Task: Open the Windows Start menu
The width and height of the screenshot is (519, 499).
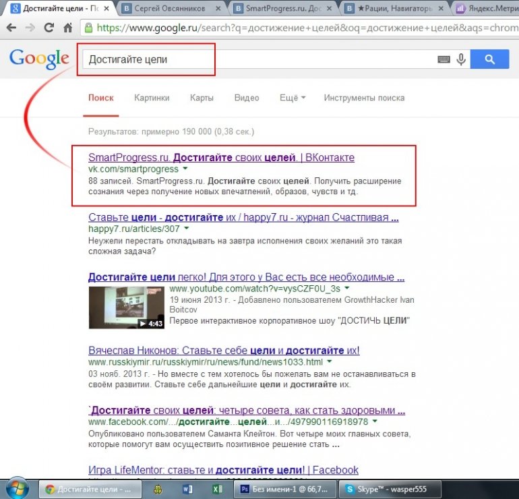Action: click(x=16, y=488)
